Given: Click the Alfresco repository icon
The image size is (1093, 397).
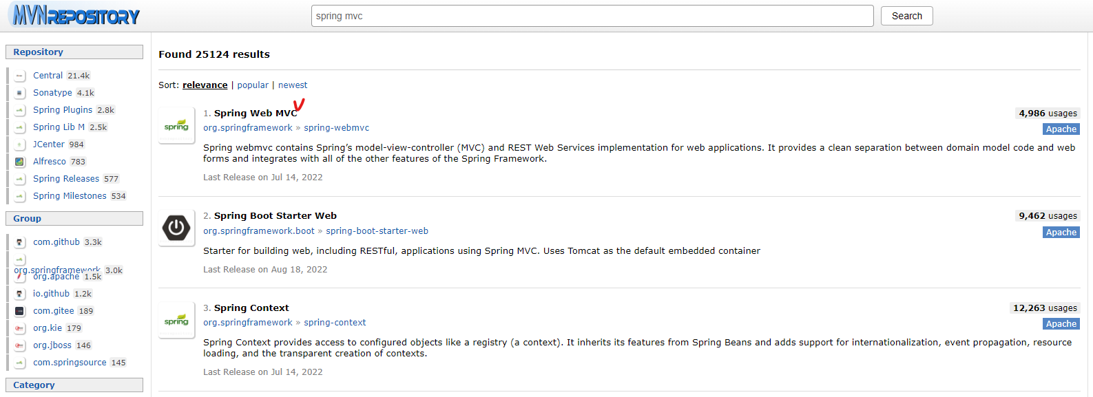Looking at the screenshot, I should (20, 162).
